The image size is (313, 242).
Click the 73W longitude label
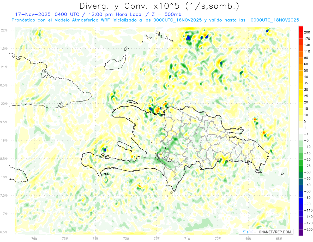pos(126,238)
